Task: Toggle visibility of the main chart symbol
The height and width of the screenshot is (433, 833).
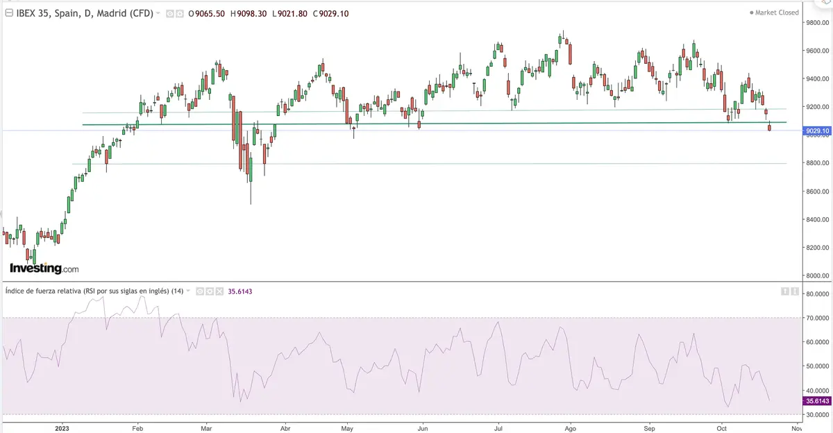Action: 169,12
